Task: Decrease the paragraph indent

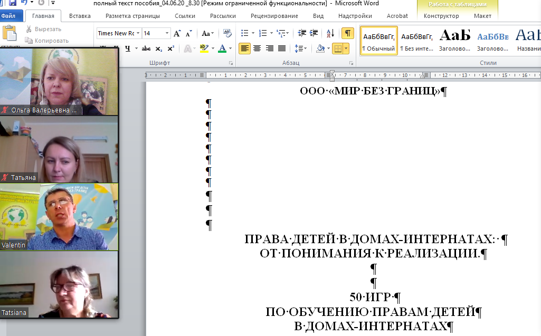Action: [x=302, y=33]
